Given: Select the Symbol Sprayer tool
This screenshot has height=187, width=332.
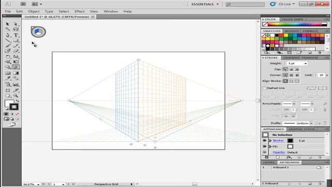Looking at the screenshot, I should click(x=8, y=85).
